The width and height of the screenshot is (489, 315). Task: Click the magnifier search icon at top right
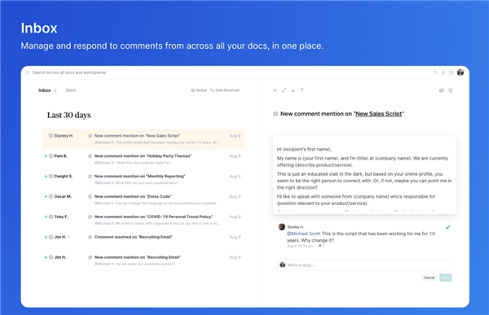(x=435, y=72)
